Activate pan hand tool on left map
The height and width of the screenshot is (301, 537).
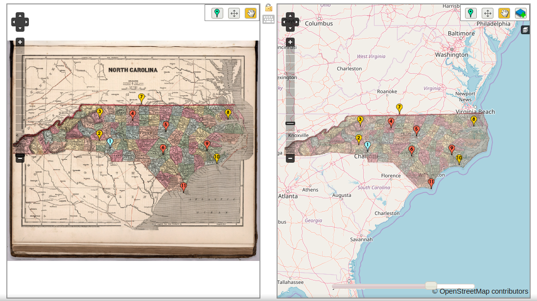pos(251,13)
